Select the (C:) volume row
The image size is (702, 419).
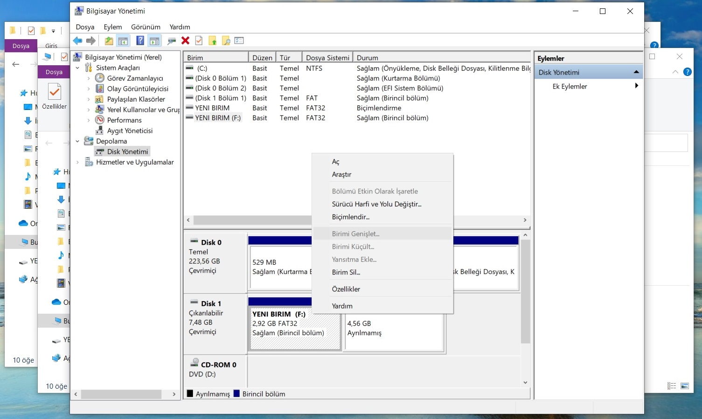(357, 68)
